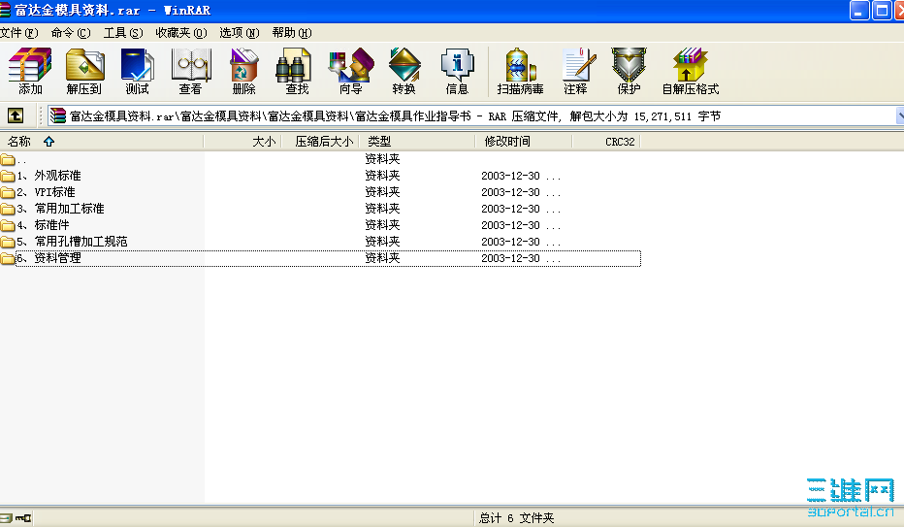
Task: Select folder 2、VPI标准
Action: (x=38, y=192)
